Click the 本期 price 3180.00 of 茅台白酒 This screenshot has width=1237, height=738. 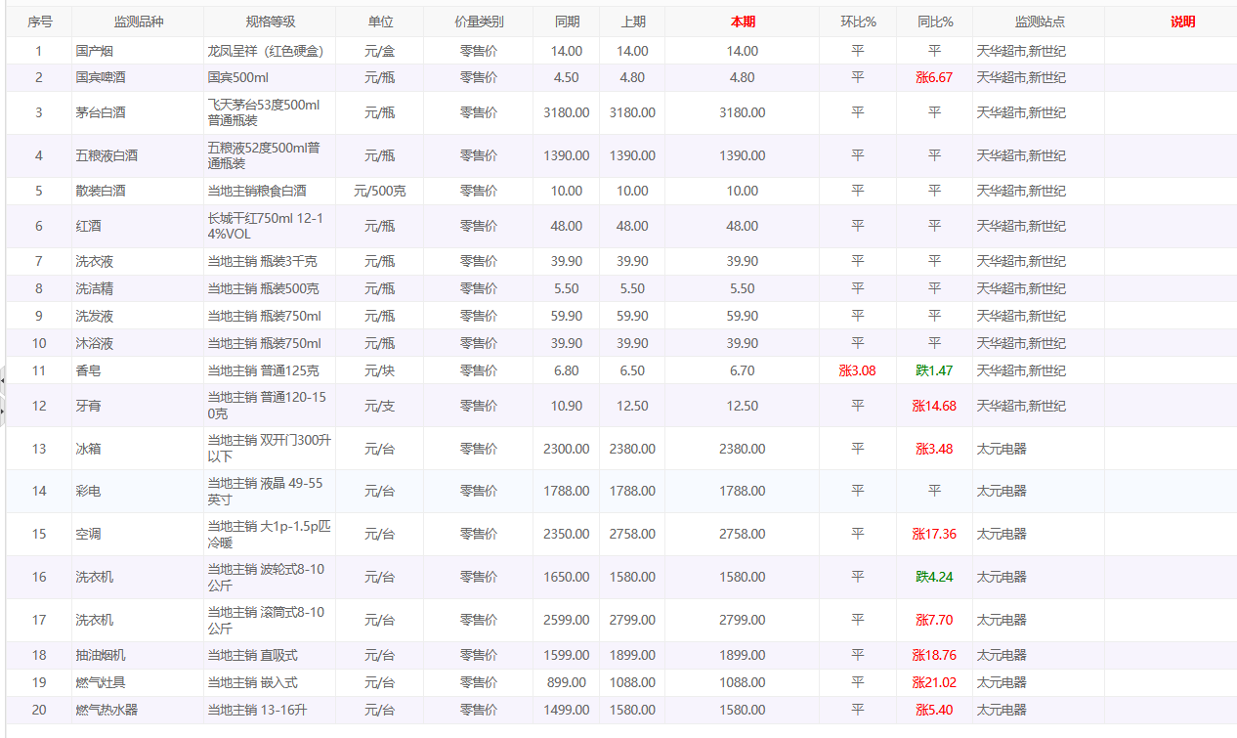point(743,112)
